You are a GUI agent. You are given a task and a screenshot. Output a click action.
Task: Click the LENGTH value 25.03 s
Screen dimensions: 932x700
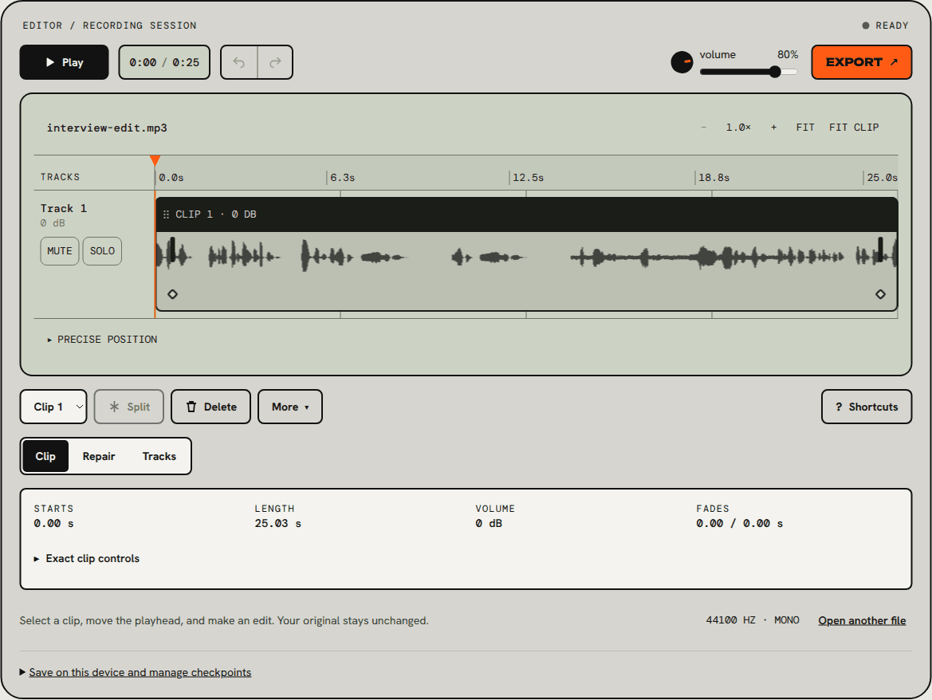click(277, 524)
